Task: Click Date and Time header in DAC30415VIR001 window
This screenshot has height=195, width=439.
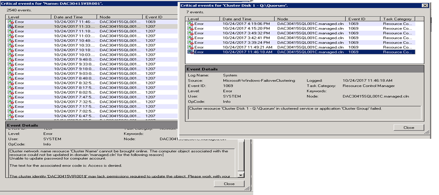Action: tap(74, 17)
